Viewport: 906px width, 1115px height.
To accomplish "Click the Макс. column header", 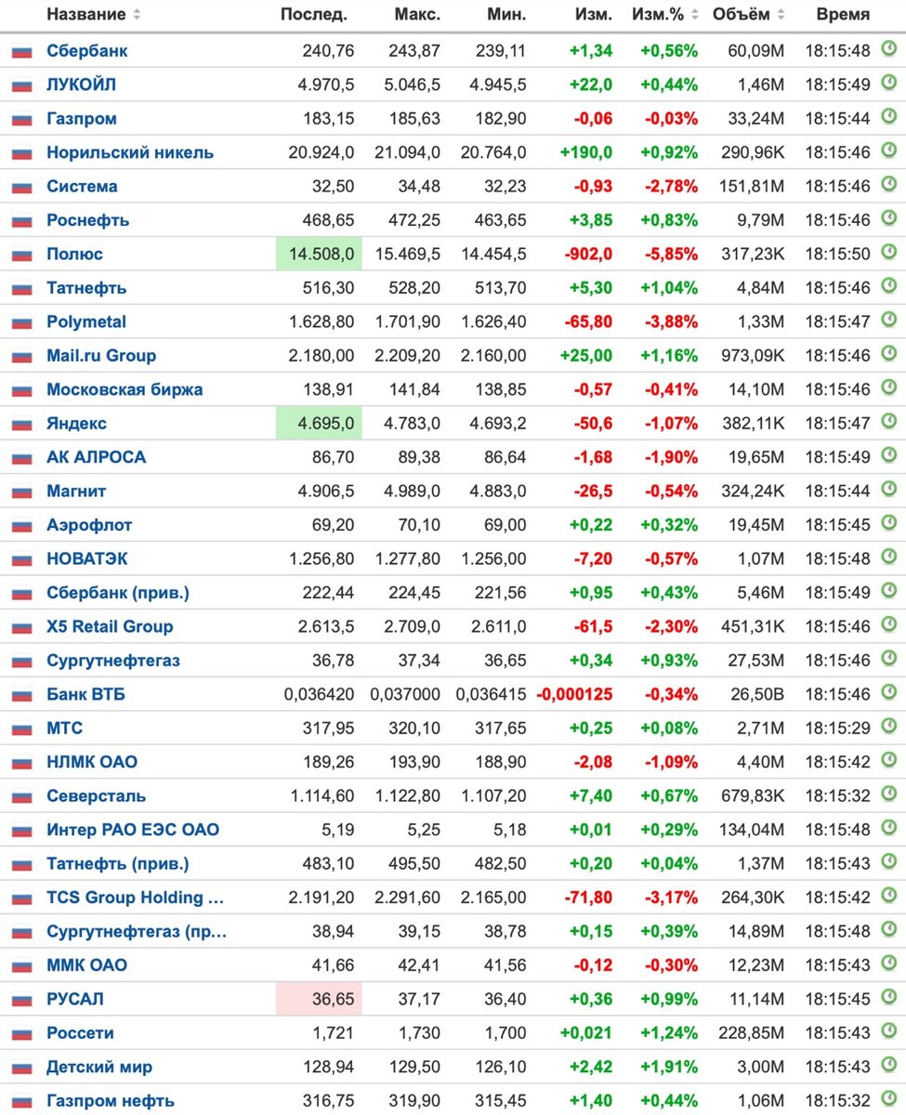I will pyautogui.click(x=417, y=15).
